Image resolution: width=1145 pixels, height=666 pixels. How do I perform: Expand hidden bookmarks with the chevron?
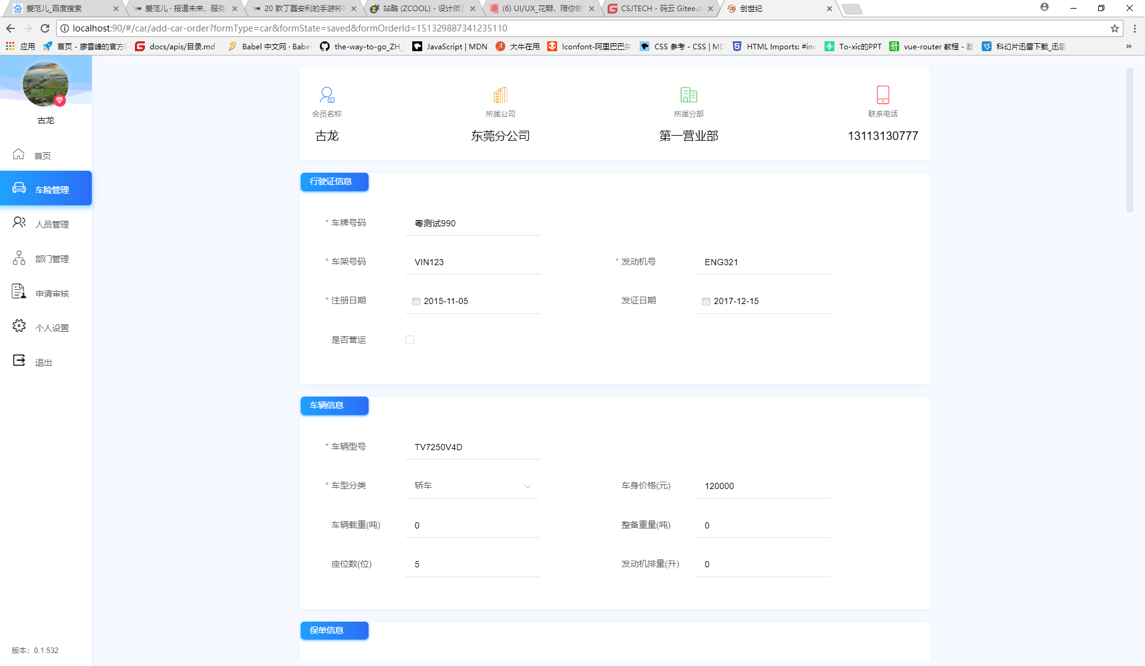(x=1129, y=46)
